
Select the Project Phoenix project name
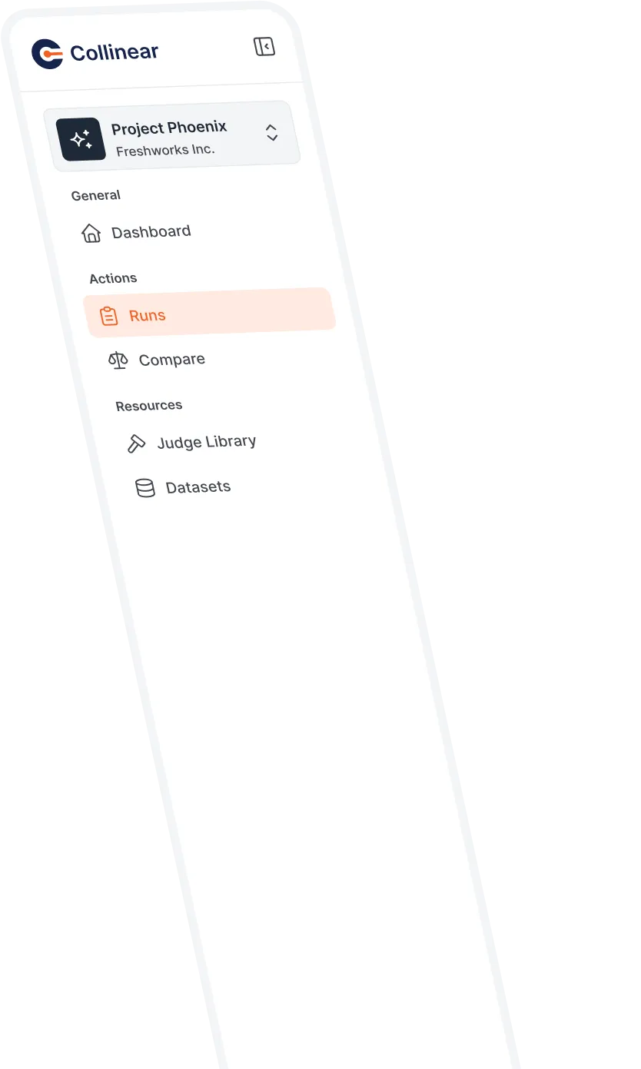tap(169, 128)
